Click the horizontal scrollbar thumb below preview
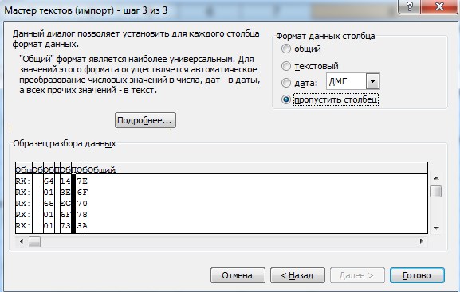Image resolution: width=460 pixels, height=292 pixels. coord(34,242)
